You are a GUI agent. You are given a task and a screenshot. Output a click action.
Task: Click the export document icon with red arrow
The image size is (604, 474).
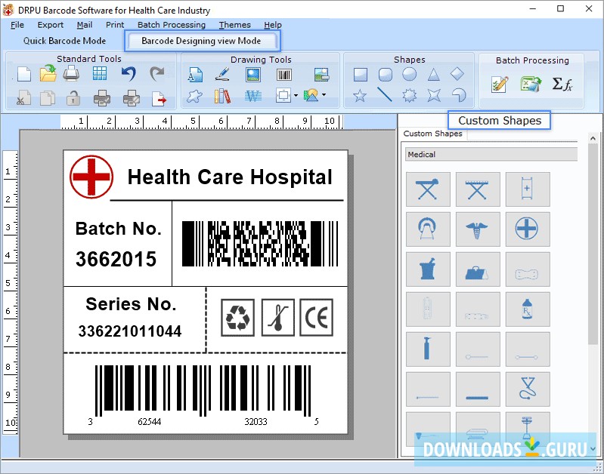pyautogui.click(x=159, y=98)
